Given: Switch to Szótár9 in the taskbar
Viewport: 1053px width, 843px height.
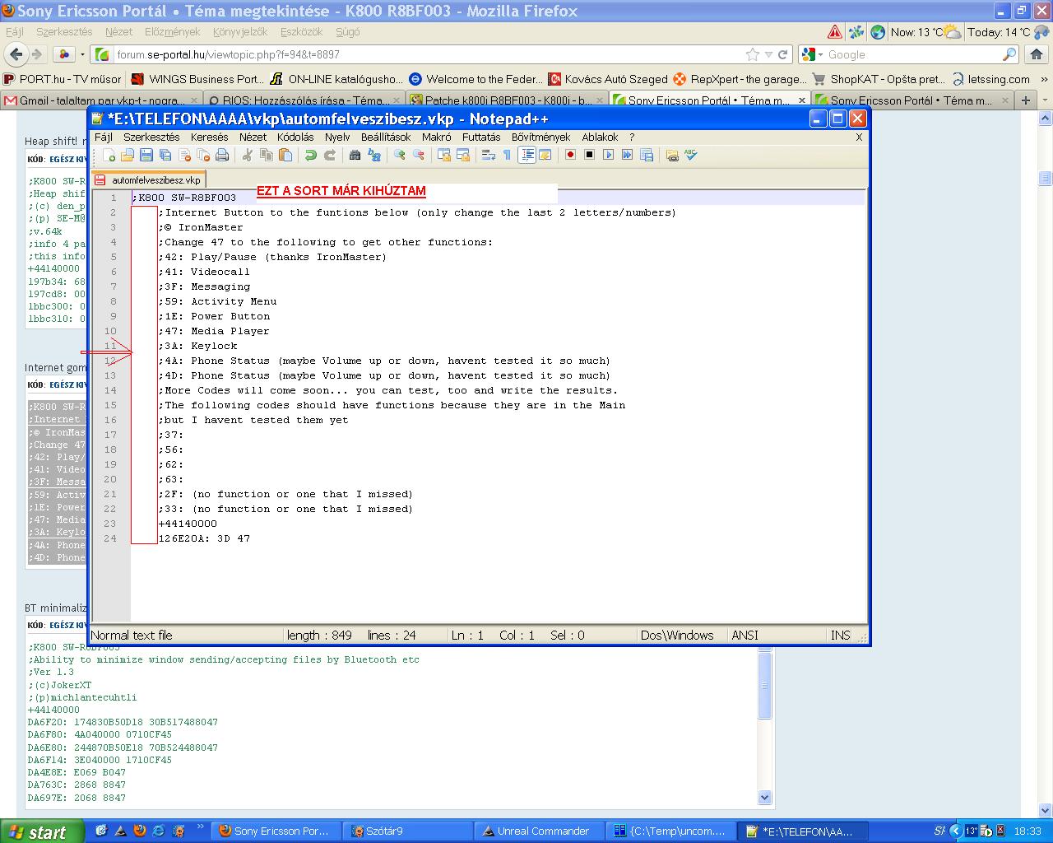Looking at the screenshot, I should [409, 831].
